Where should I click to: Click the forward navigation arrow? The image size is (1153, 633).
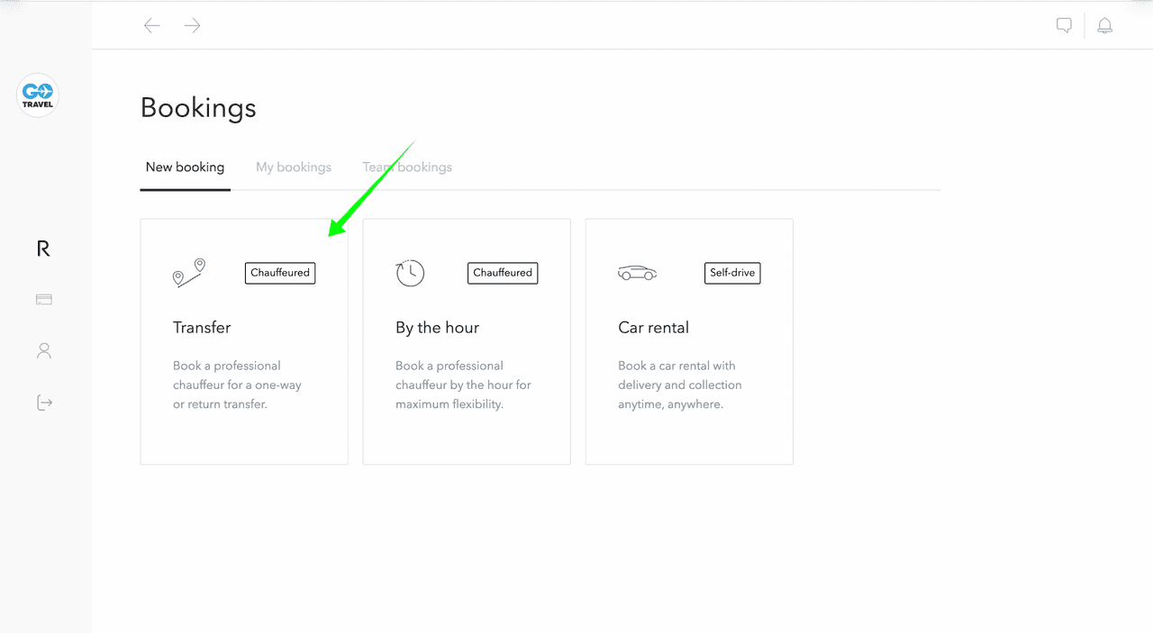192,25
